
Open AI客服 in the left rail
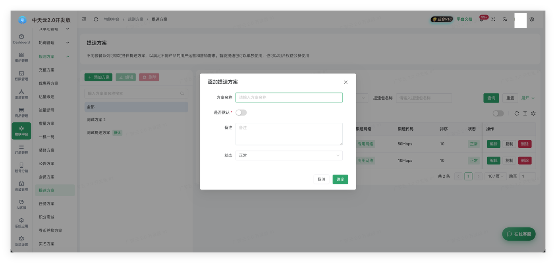pyautogui.click(x=21, y=205)
